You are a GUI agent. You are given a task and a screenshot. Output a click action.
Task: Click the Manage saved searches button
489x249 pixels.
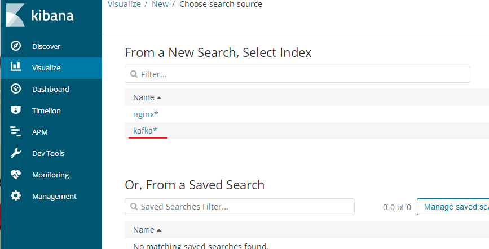tap(453, 207)
